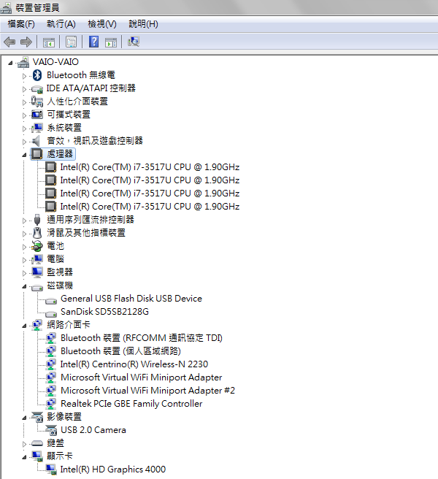The height and width of the screenshot is (479, 438).
Task: Expand the IDE ATA/ATAPI 控制器 node
Action: (x=24, y=89)
